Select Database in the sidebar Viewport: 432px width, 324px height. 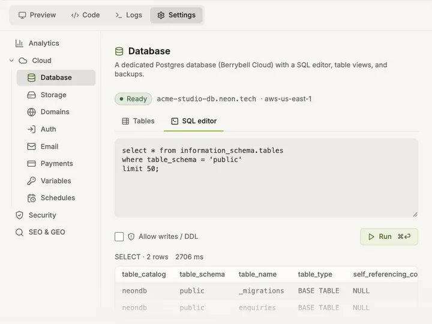point(56,77)
